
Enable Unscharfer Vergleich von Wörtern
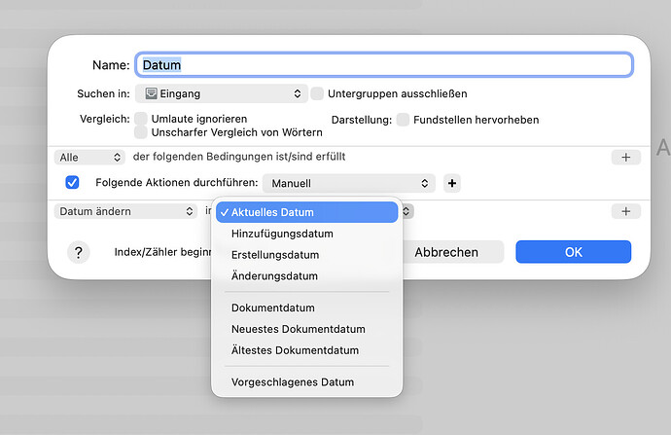click(141, 132)
